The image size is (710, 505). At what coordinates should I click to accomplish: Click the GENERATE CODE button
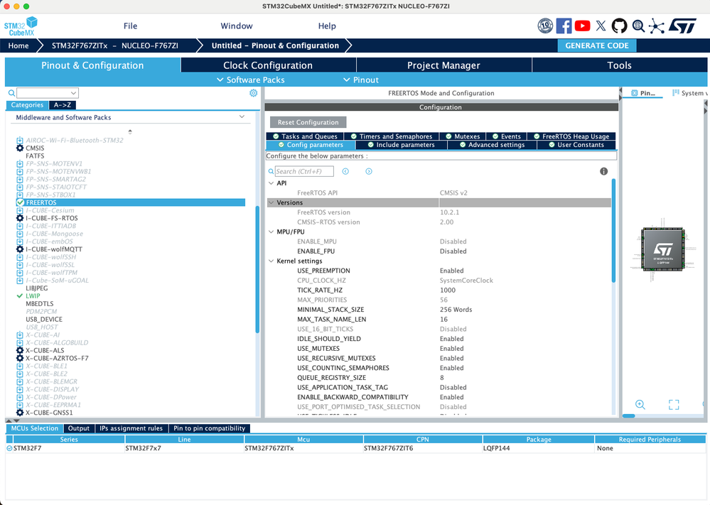(x=597, y=45)
